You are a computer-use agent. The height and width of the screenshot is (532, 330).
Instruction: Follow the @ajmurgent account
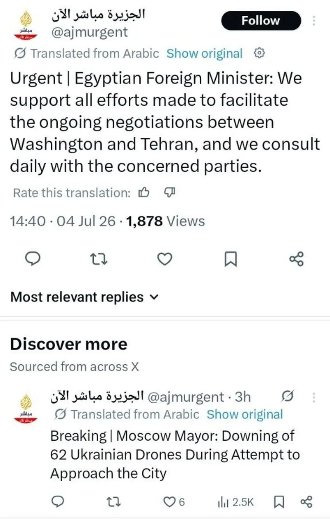click(x=261, y=21)
